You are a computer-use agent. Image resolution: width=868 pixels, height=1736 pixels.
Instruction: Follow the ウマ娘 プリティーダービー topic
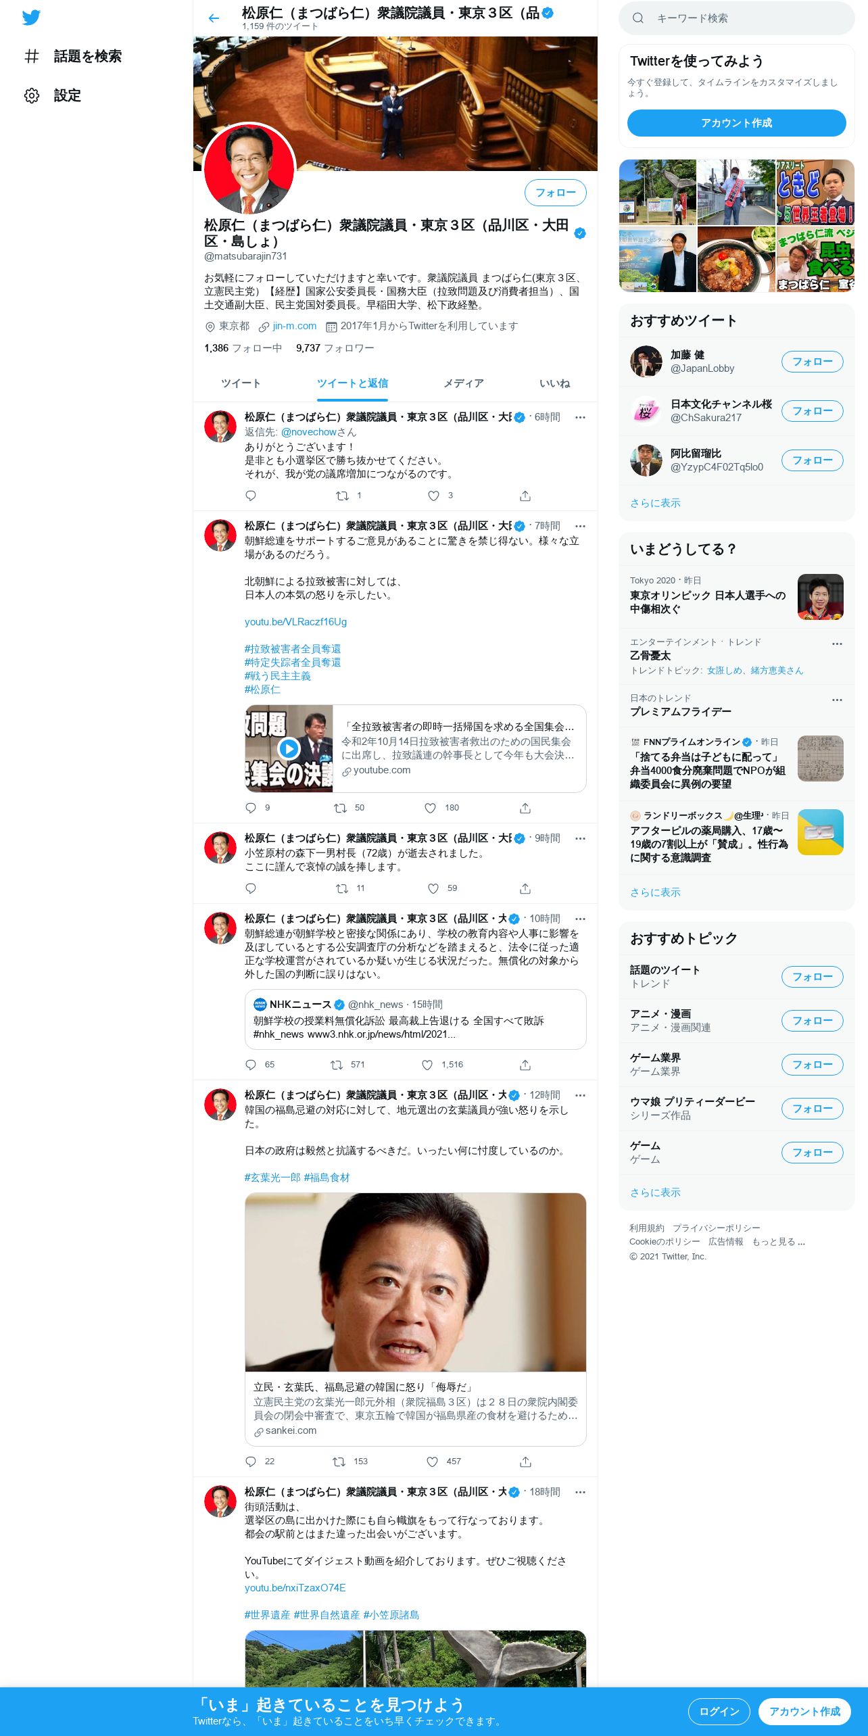[812, 1109]
